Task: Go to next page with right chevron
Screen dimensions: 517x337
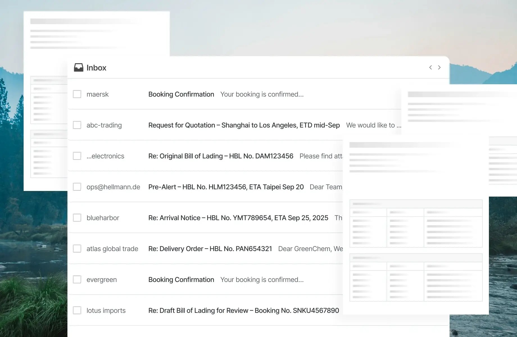Action: 439,67
